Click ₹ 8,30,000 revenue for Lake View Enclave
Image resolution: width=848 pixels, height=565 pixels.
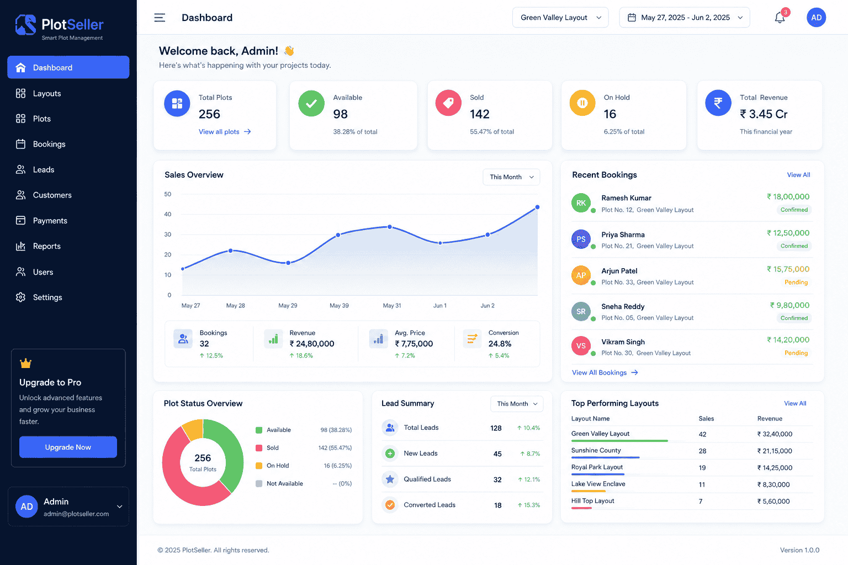pyautogui.click(x=773, y=484)
